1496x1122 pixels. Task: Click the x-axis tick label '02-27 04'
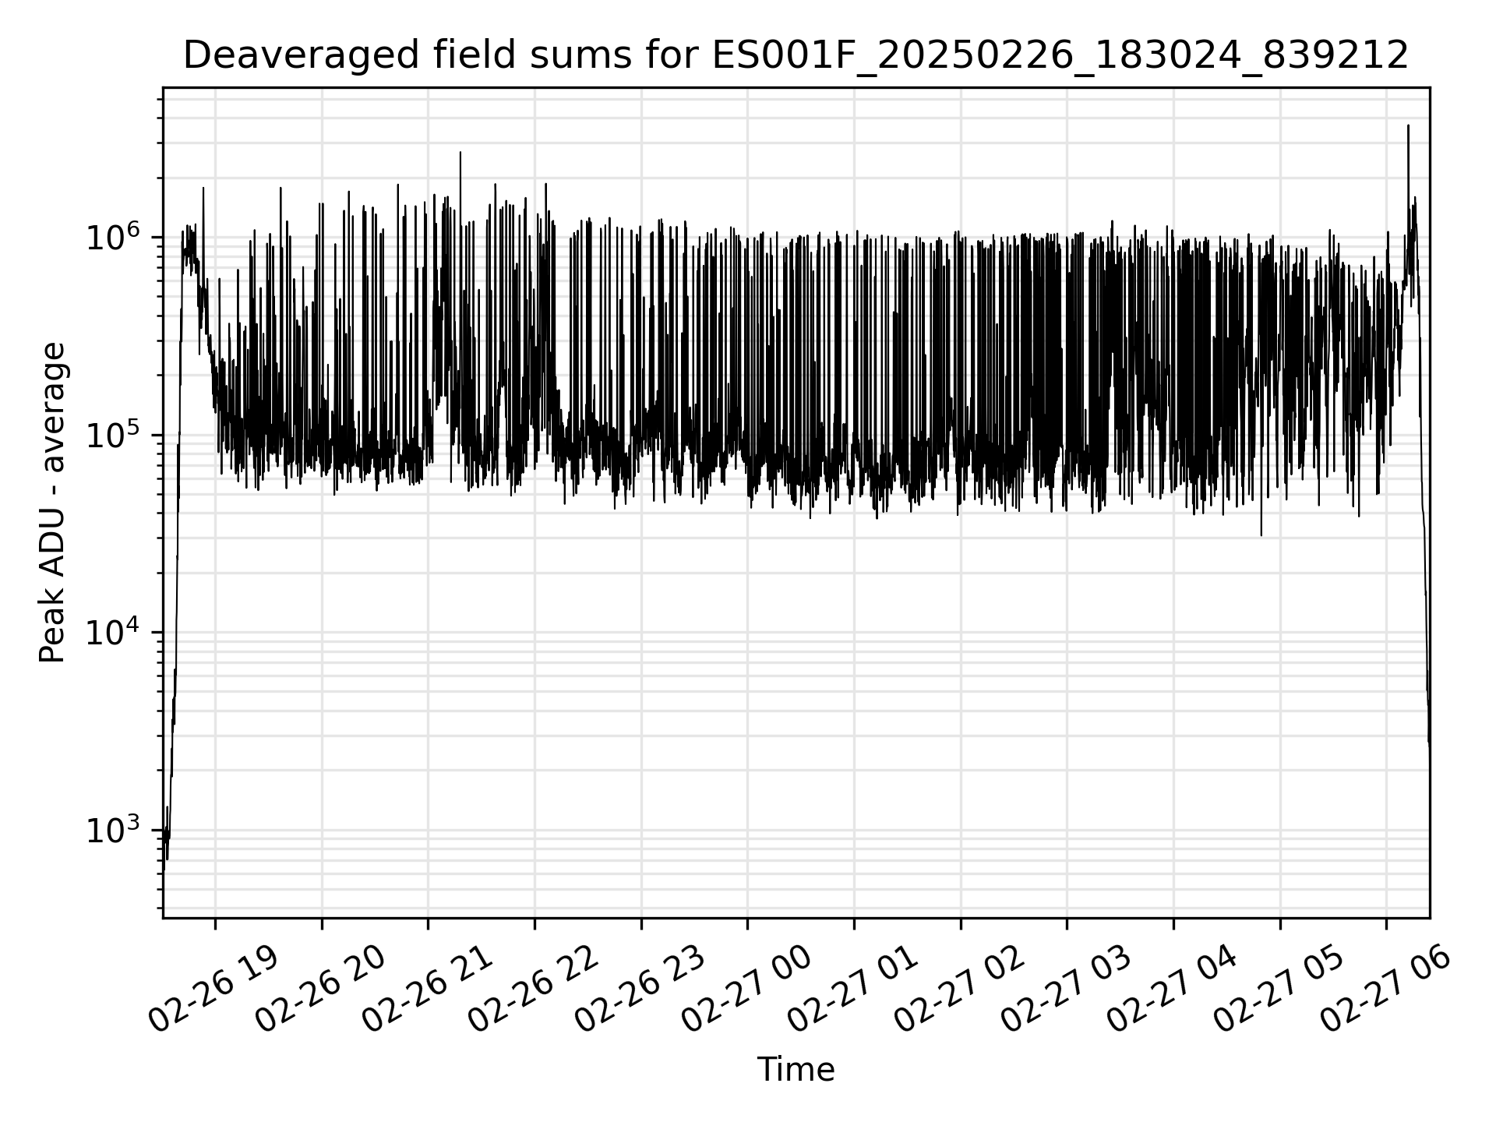click(1172, 987)
